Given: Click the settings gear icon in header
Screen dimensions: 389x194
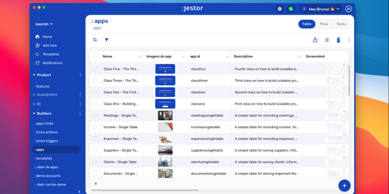Looking at the screenshot, I should 280,9.
